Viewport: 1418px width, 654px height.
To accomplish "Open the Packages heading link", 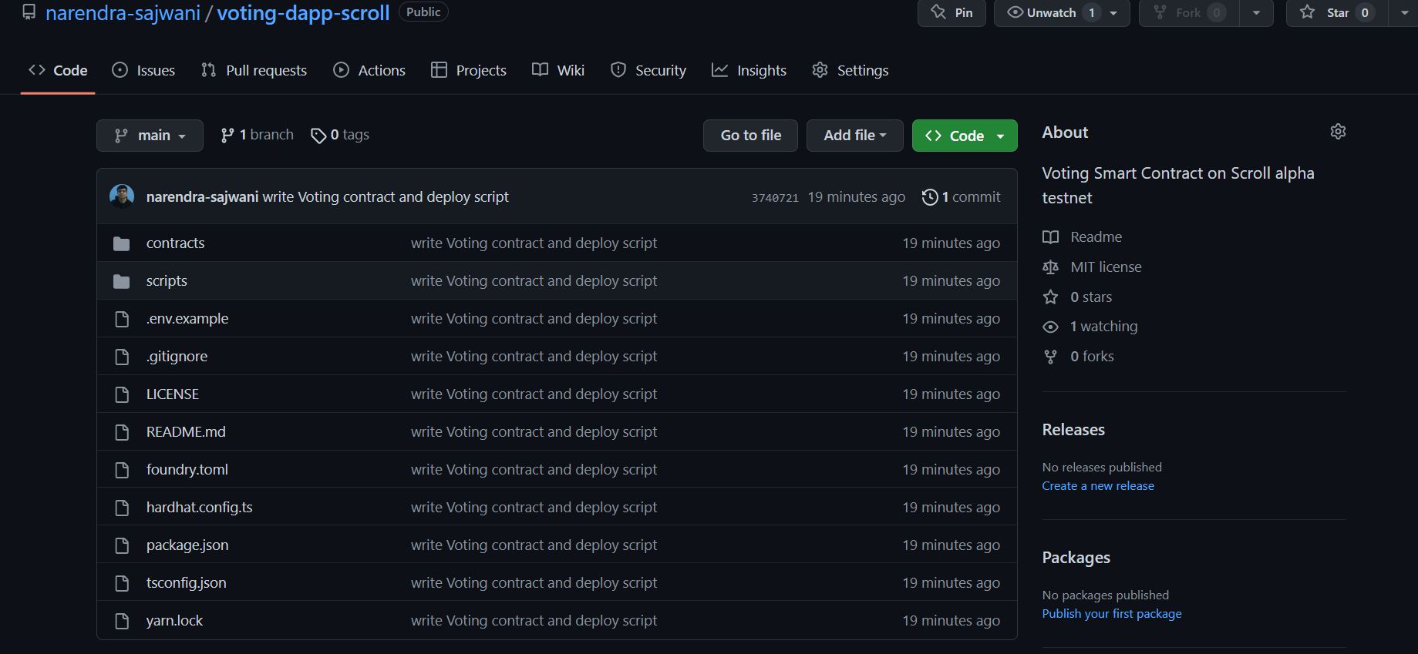I will pos(1076,558).
